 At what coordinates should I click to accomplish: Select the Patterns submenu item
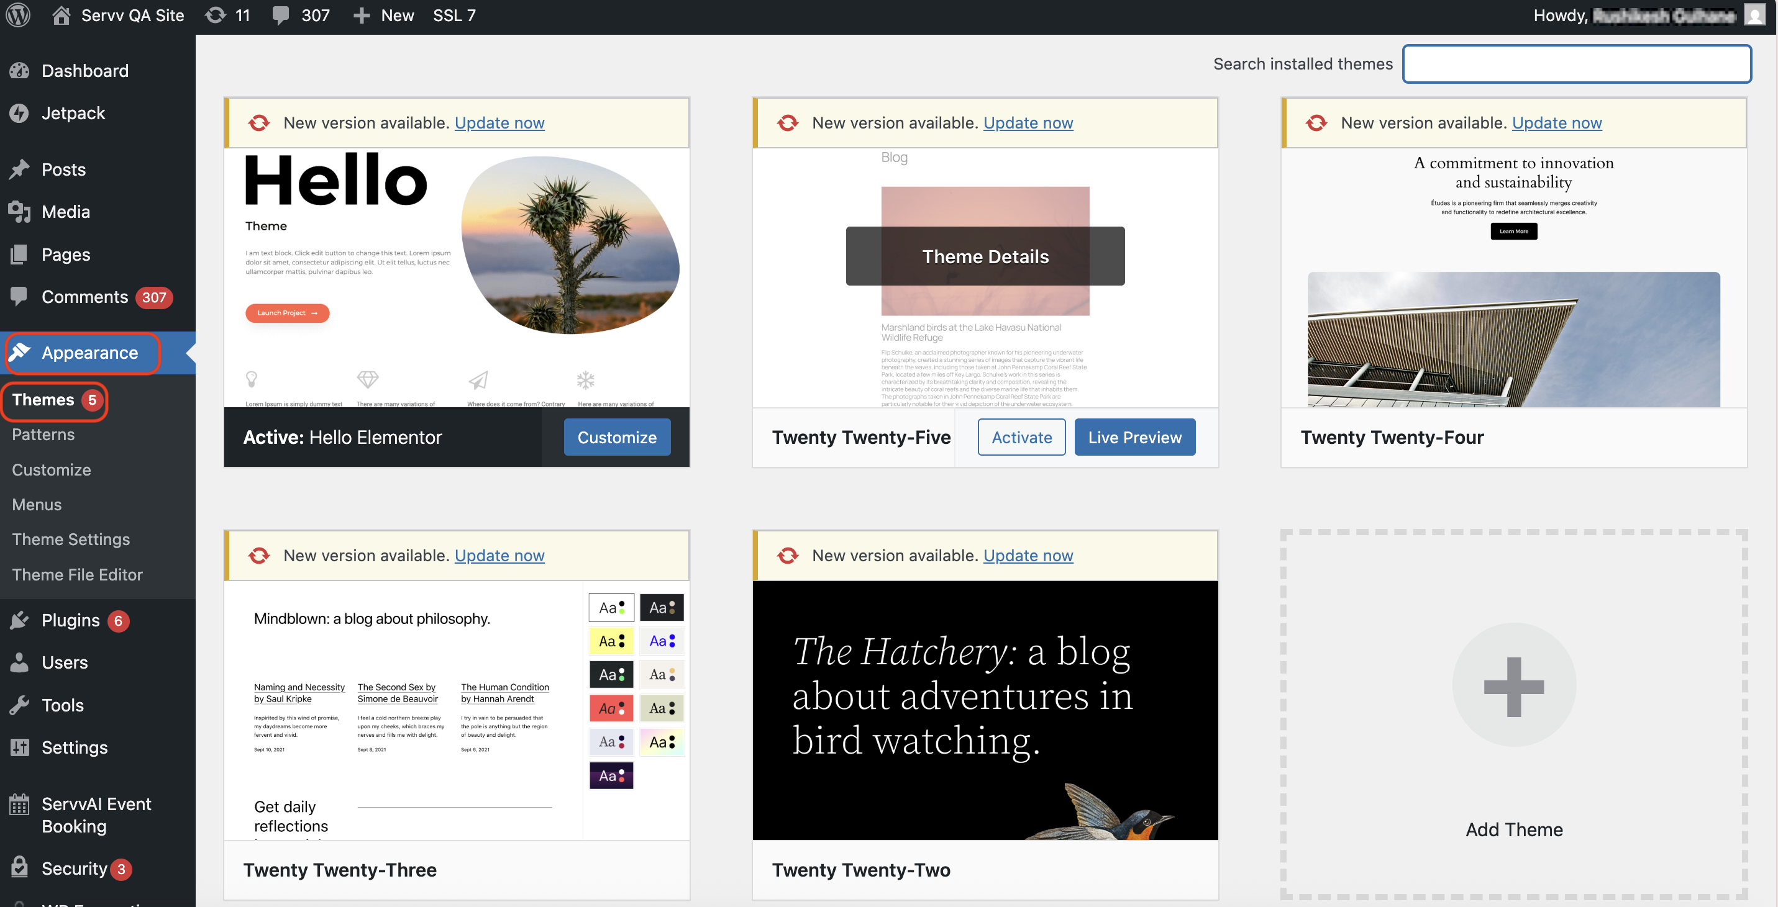[43, 435]
